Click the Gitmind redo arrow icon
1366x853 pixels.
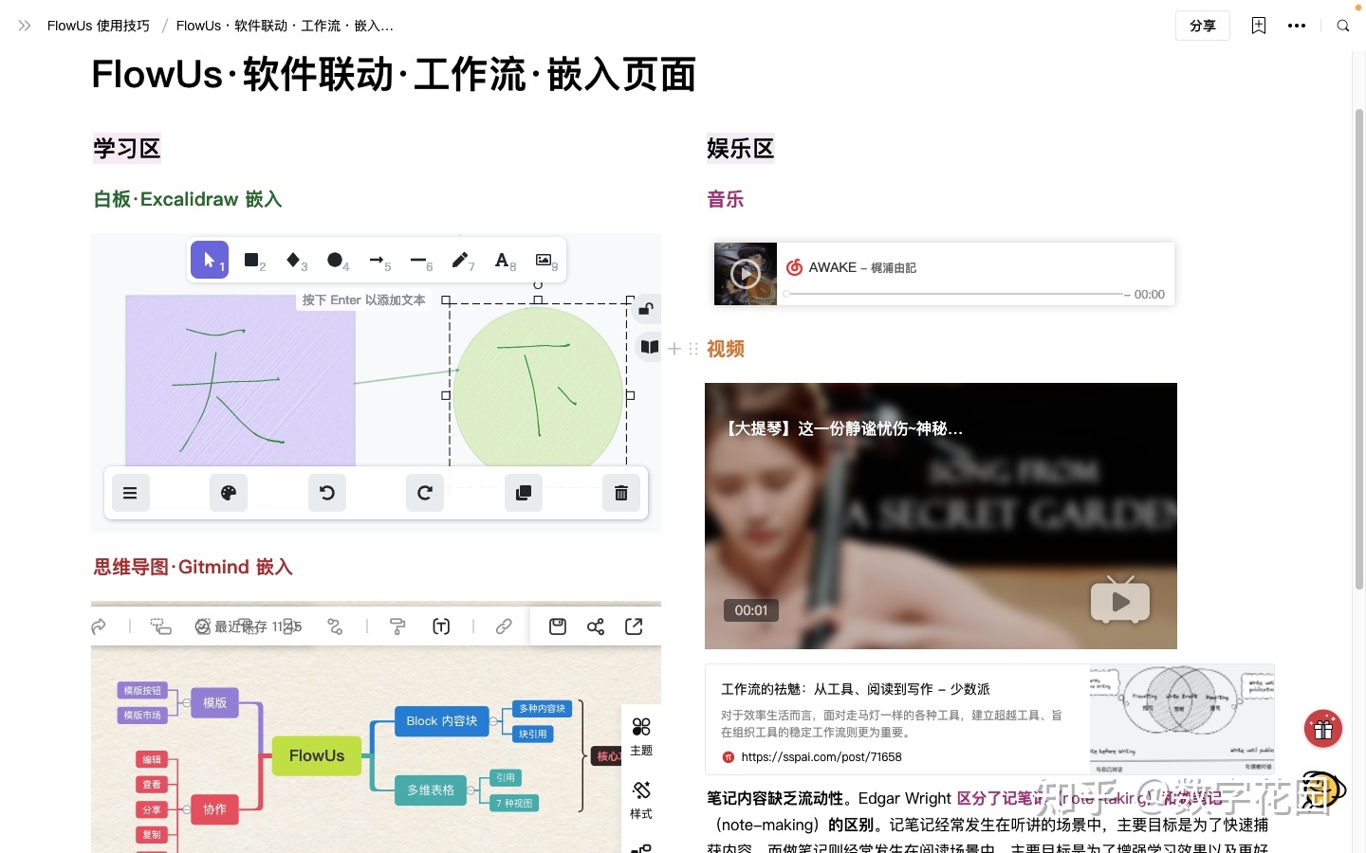tap(99, 626)
